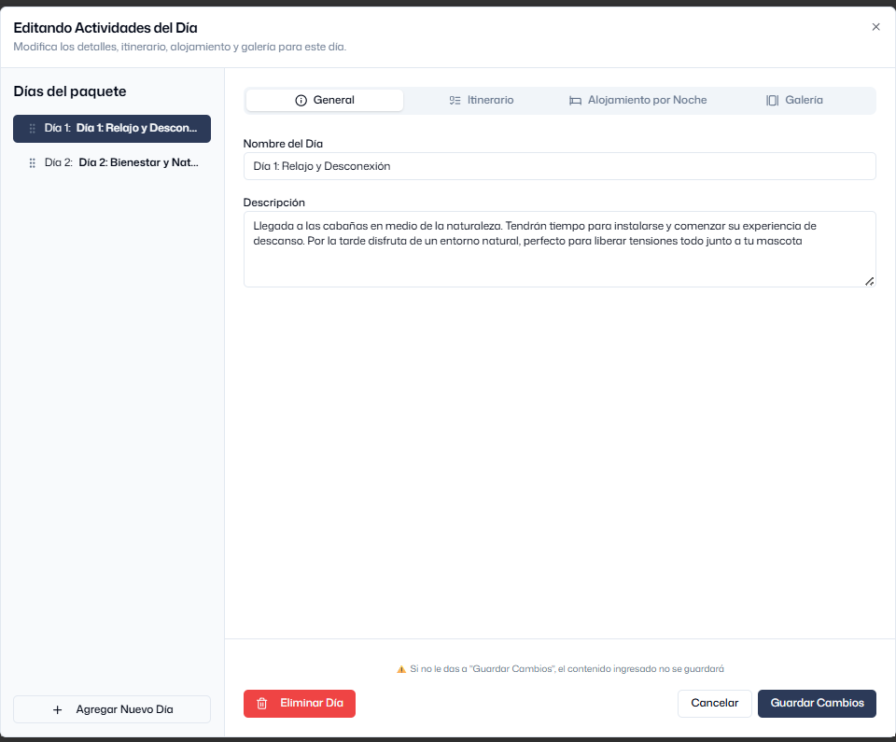Open the Galería tab
Image resolution: width=896 pixels, height=742 pixels.
click(794, 99)
